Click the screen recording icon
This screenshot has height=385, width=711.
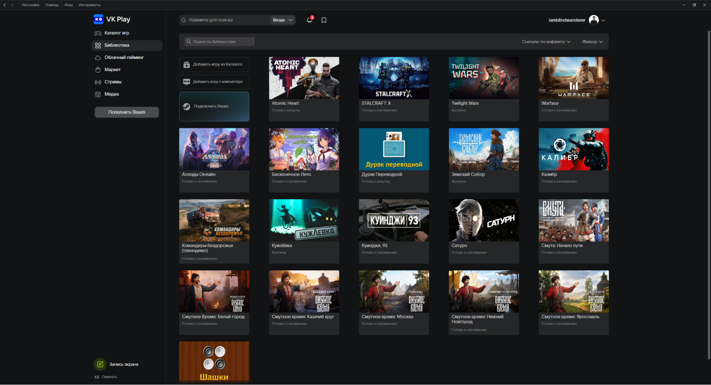pos(100,364)
